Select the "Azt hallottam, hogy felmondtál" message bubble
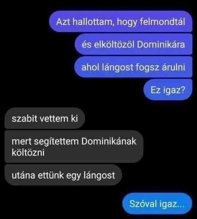The image size is (197, 219). [x=121, y=22]
